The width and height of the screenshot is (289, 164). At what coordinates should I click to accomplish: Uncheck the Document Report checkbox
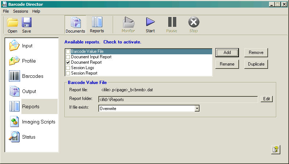(x=68, y=62)
